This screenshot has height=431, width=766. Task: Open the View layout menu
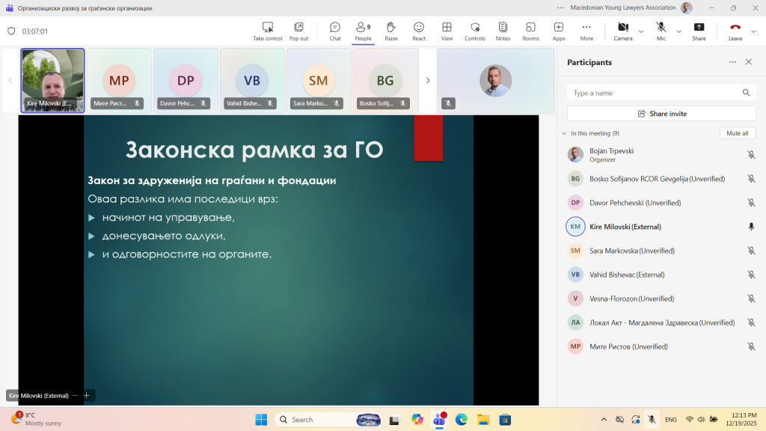447,28
